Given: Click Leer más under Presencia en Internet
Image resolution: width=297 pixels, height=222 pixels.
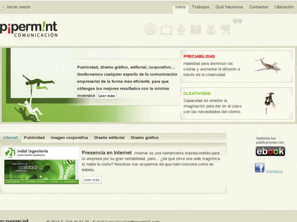Looking at the screenshot, I should point(92,180).
